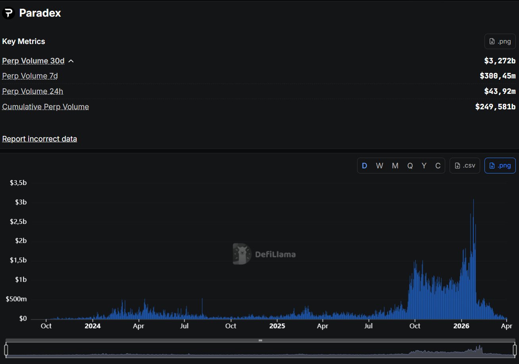Download chart data as .csv
Screen dimensions: 519x364
click(465, 166)
